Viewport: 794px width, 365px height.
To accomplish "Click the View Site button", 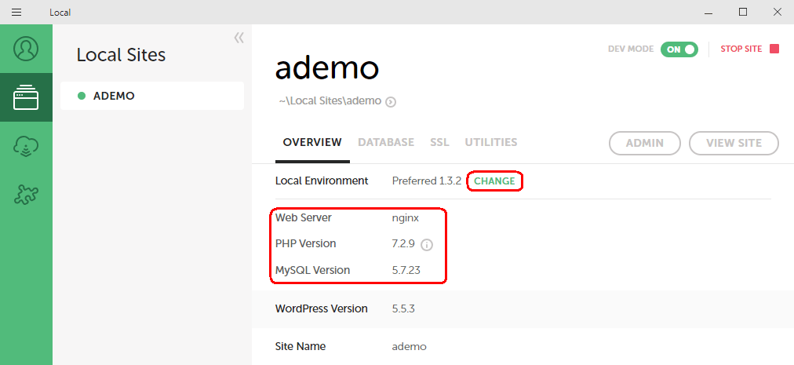I will (x=734, y=143).
